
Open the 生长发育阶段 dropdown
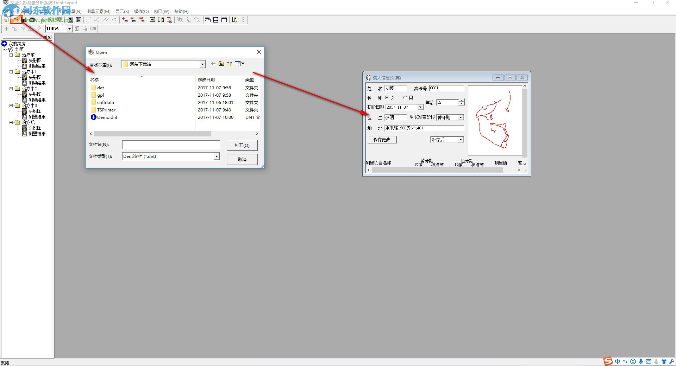click(461, 117)
